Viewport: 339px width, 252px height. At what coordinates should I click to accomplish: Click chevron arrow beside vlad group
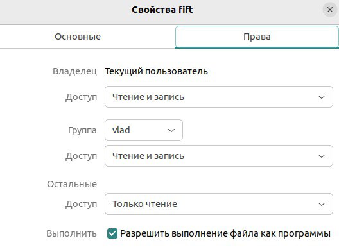[x=171, y=130]
